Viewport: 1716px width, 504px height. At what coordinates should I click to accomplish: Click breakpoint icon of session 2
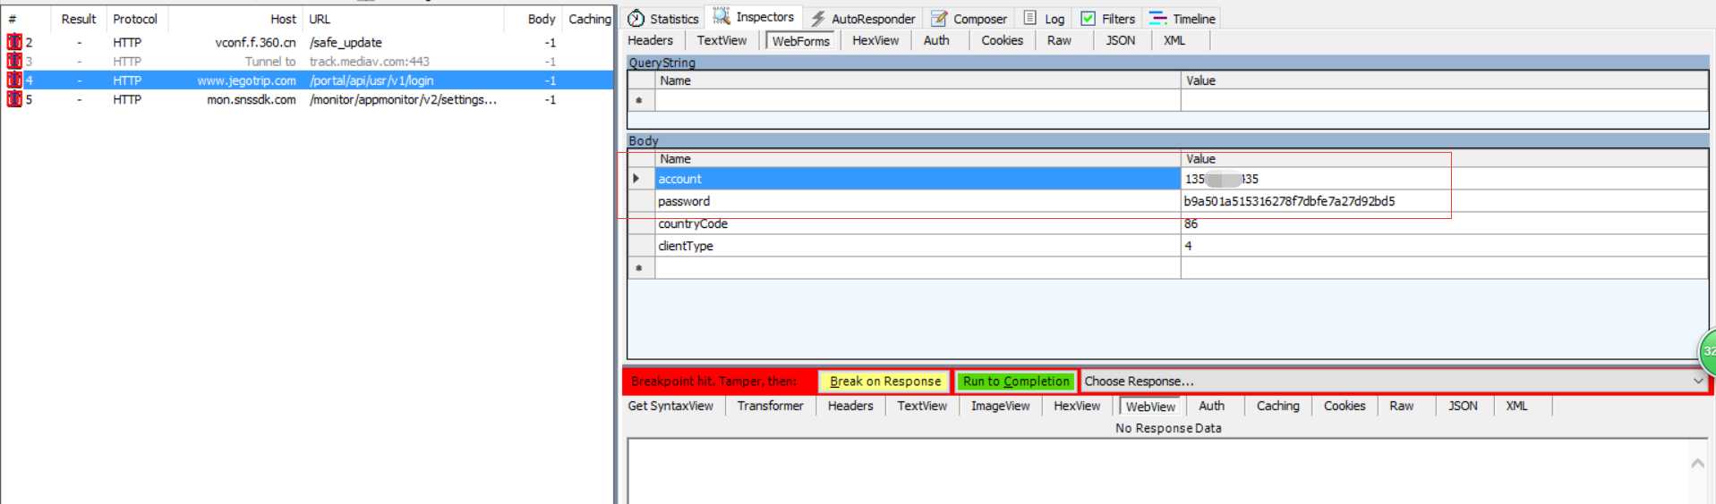coord(14,42)
